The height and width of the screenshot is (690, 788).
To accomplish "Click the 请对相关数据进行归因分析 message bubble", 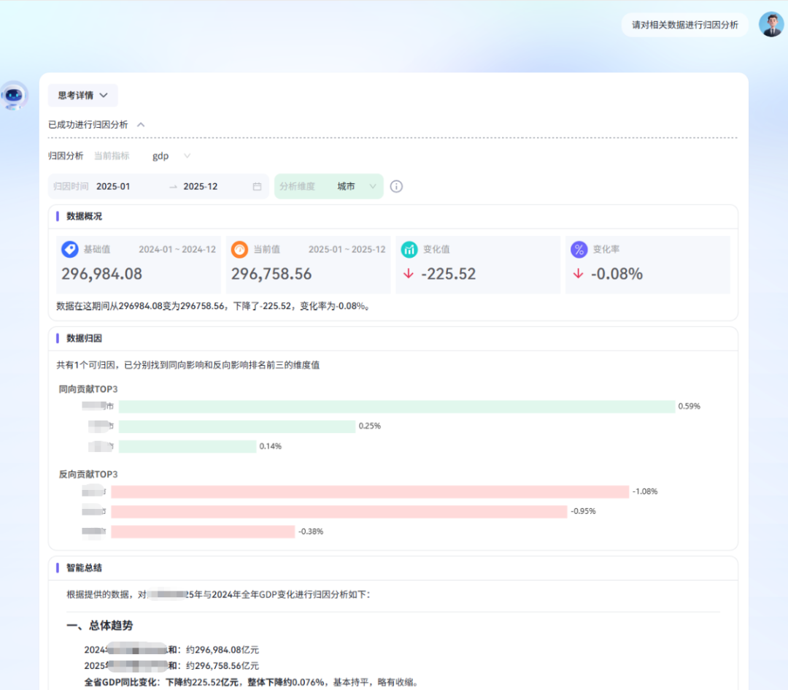I will click(x=685, y=25).
